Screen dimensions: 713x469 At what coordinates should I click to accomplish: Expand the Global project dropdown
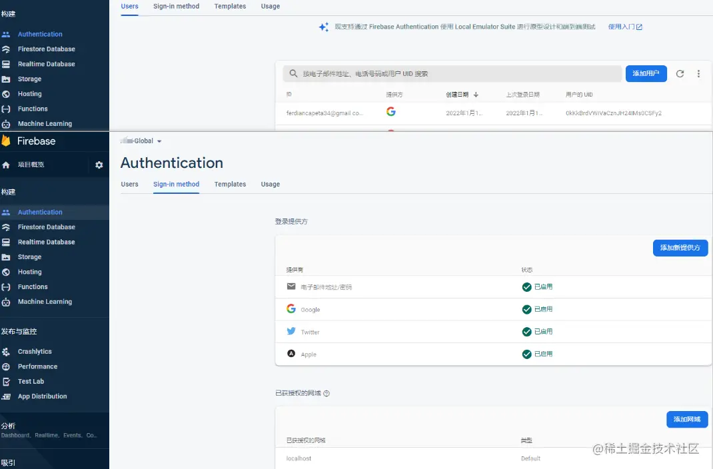coord(159,141)
